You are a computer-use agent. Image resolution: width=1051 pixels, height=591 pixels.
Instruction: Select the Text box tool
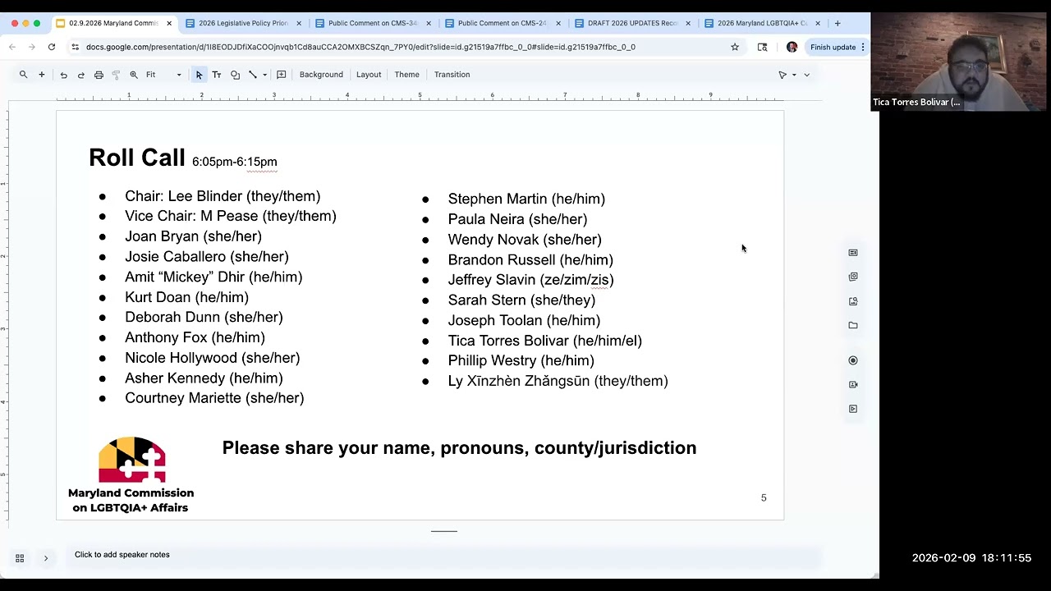pos(217,75)
